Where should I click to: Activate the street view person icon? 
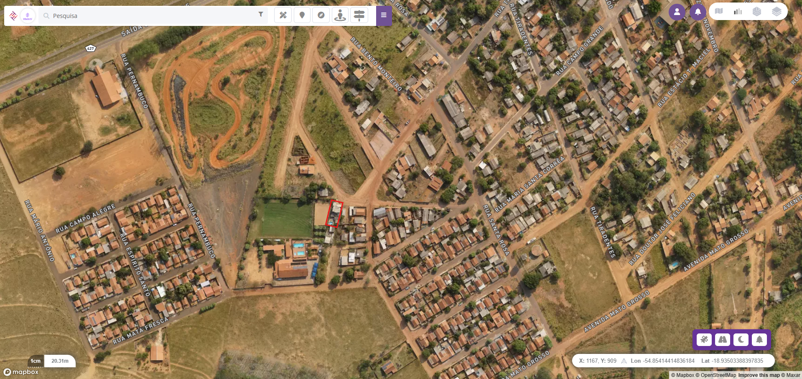pyautogui.click(x=340, y=15)
